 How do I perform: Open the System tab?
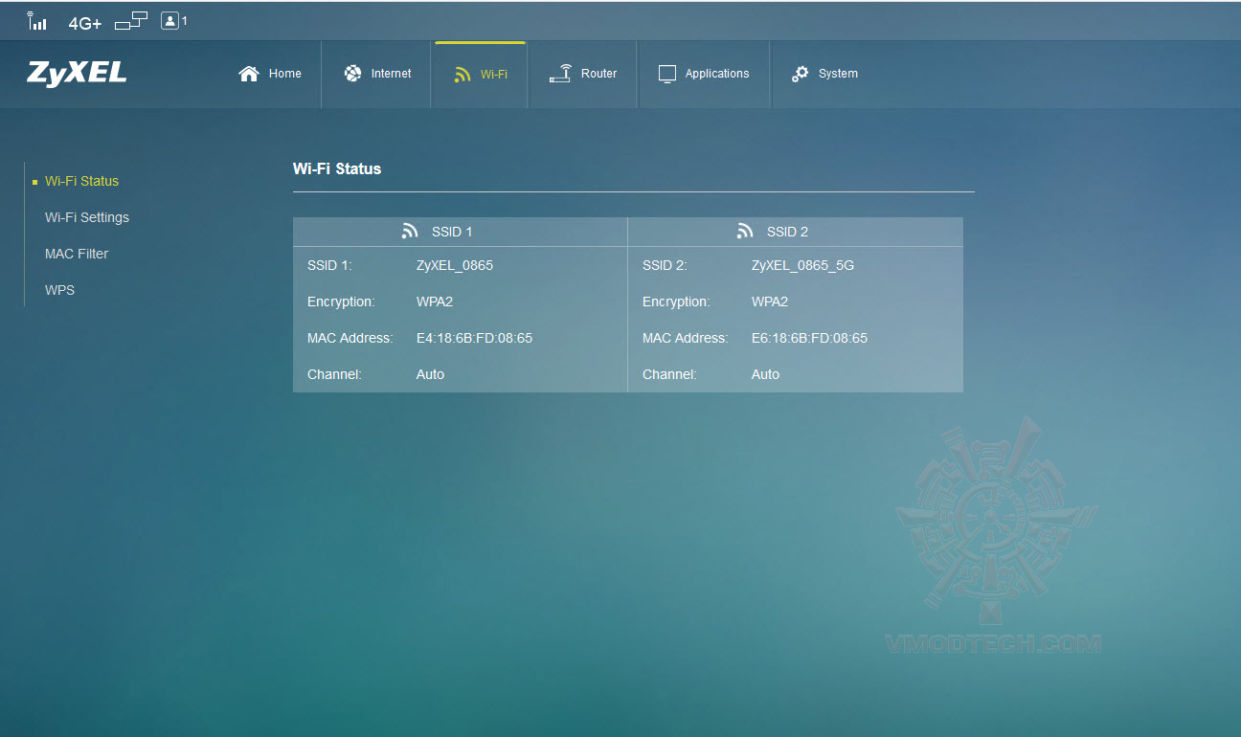tap(824, 74)
